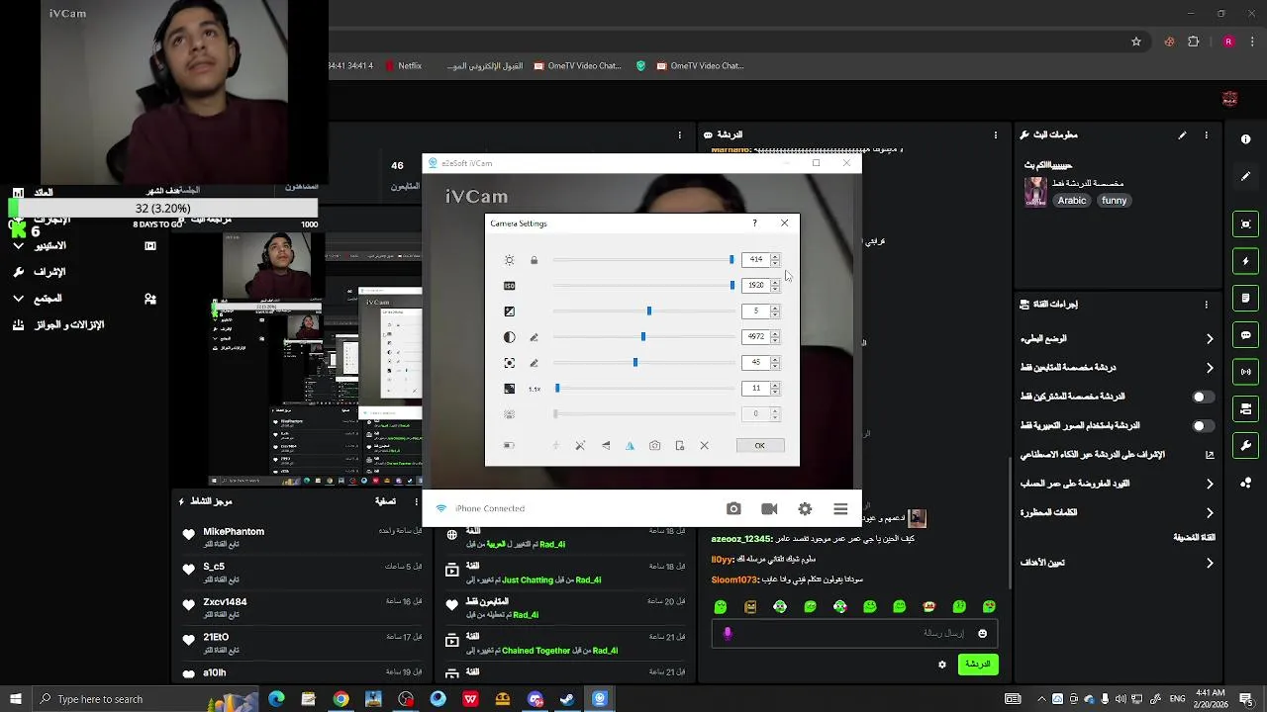
Task: Collapse the studio section in left sidebar
Action: [x=18, y=245]
